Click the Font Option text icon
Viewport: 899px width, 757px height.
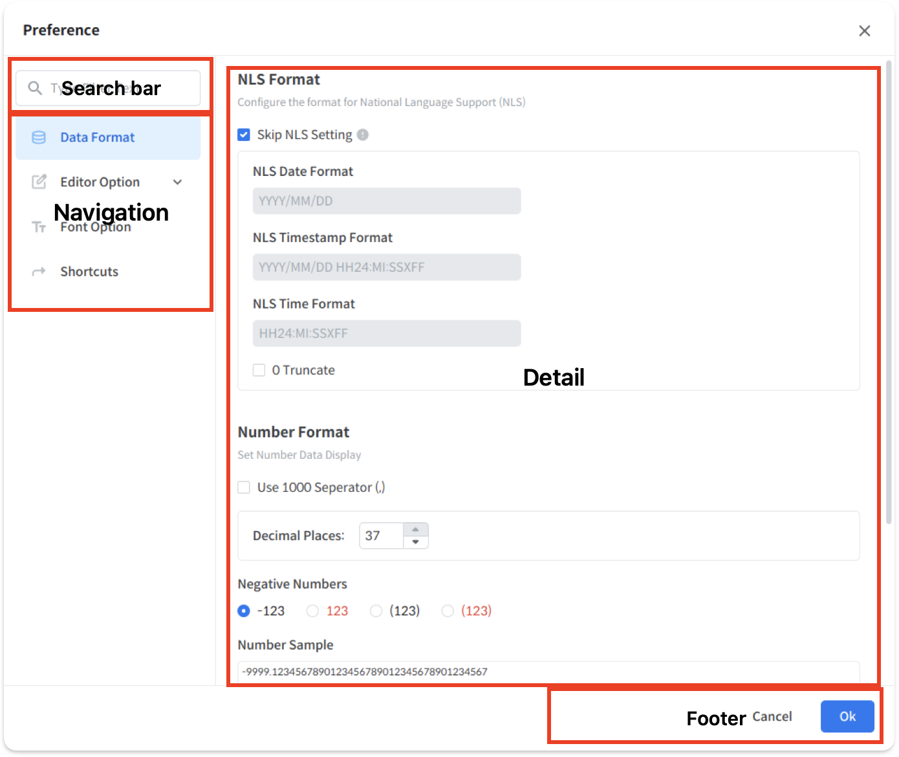pyautogui.click(x=39, y=227)
